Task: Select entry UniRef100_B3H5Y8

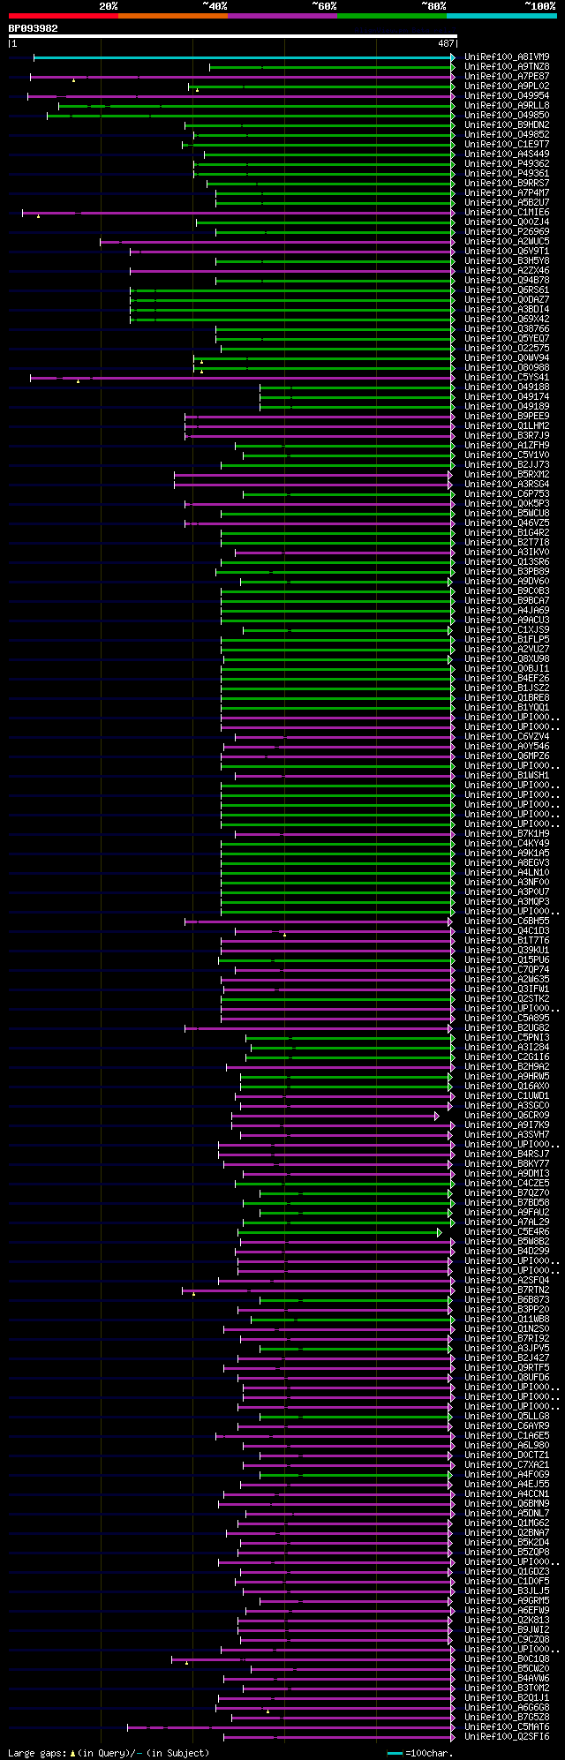Action: [x=507, y=261]
